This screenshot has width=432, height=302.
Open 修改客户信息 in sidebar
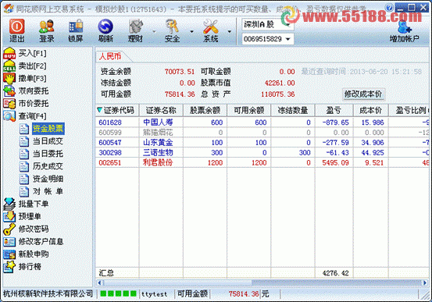34,242
